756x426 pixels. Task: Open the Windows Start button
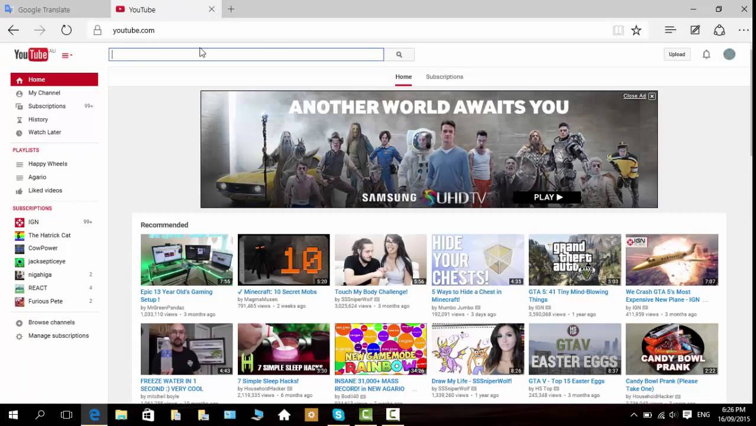pyautogui.click(x=13, y=415)
